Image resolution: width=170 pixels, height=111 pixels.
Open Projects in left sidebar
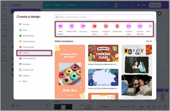pos(5,17)
